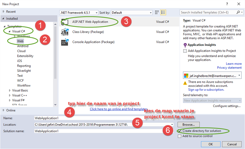Select the WCF template category
Image resolution: width=245 pixels, height=149 pixels.
(21, 81)
